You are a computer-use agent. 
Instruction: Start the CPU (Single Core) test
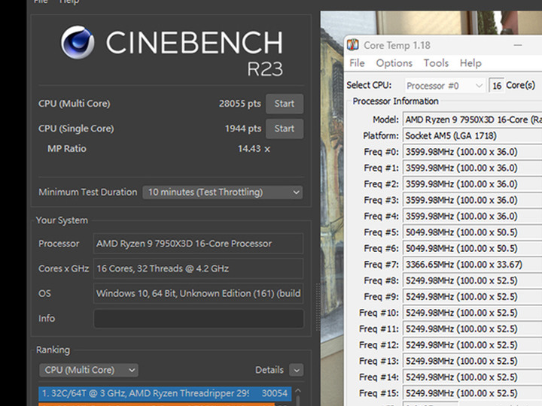pos(285,129)
